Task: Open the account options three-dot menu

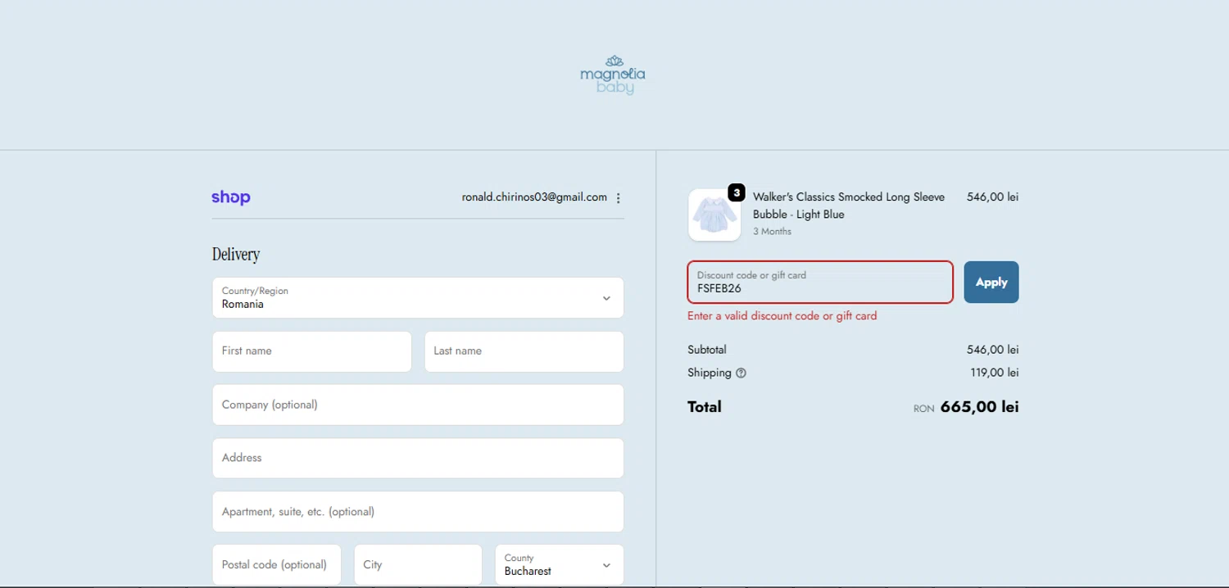Action: point(619,198)
